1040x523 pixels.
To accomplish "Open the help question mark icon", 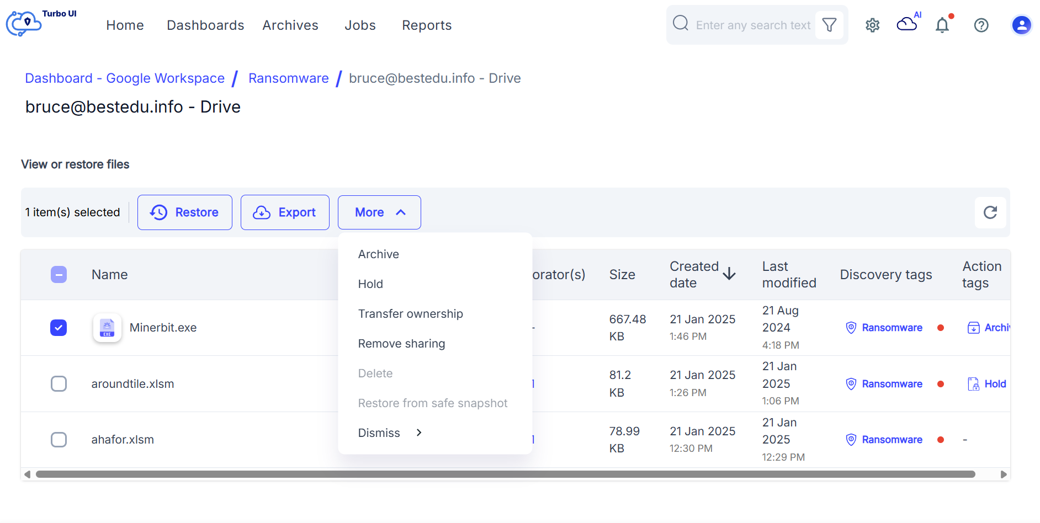I will pos(981,25).
